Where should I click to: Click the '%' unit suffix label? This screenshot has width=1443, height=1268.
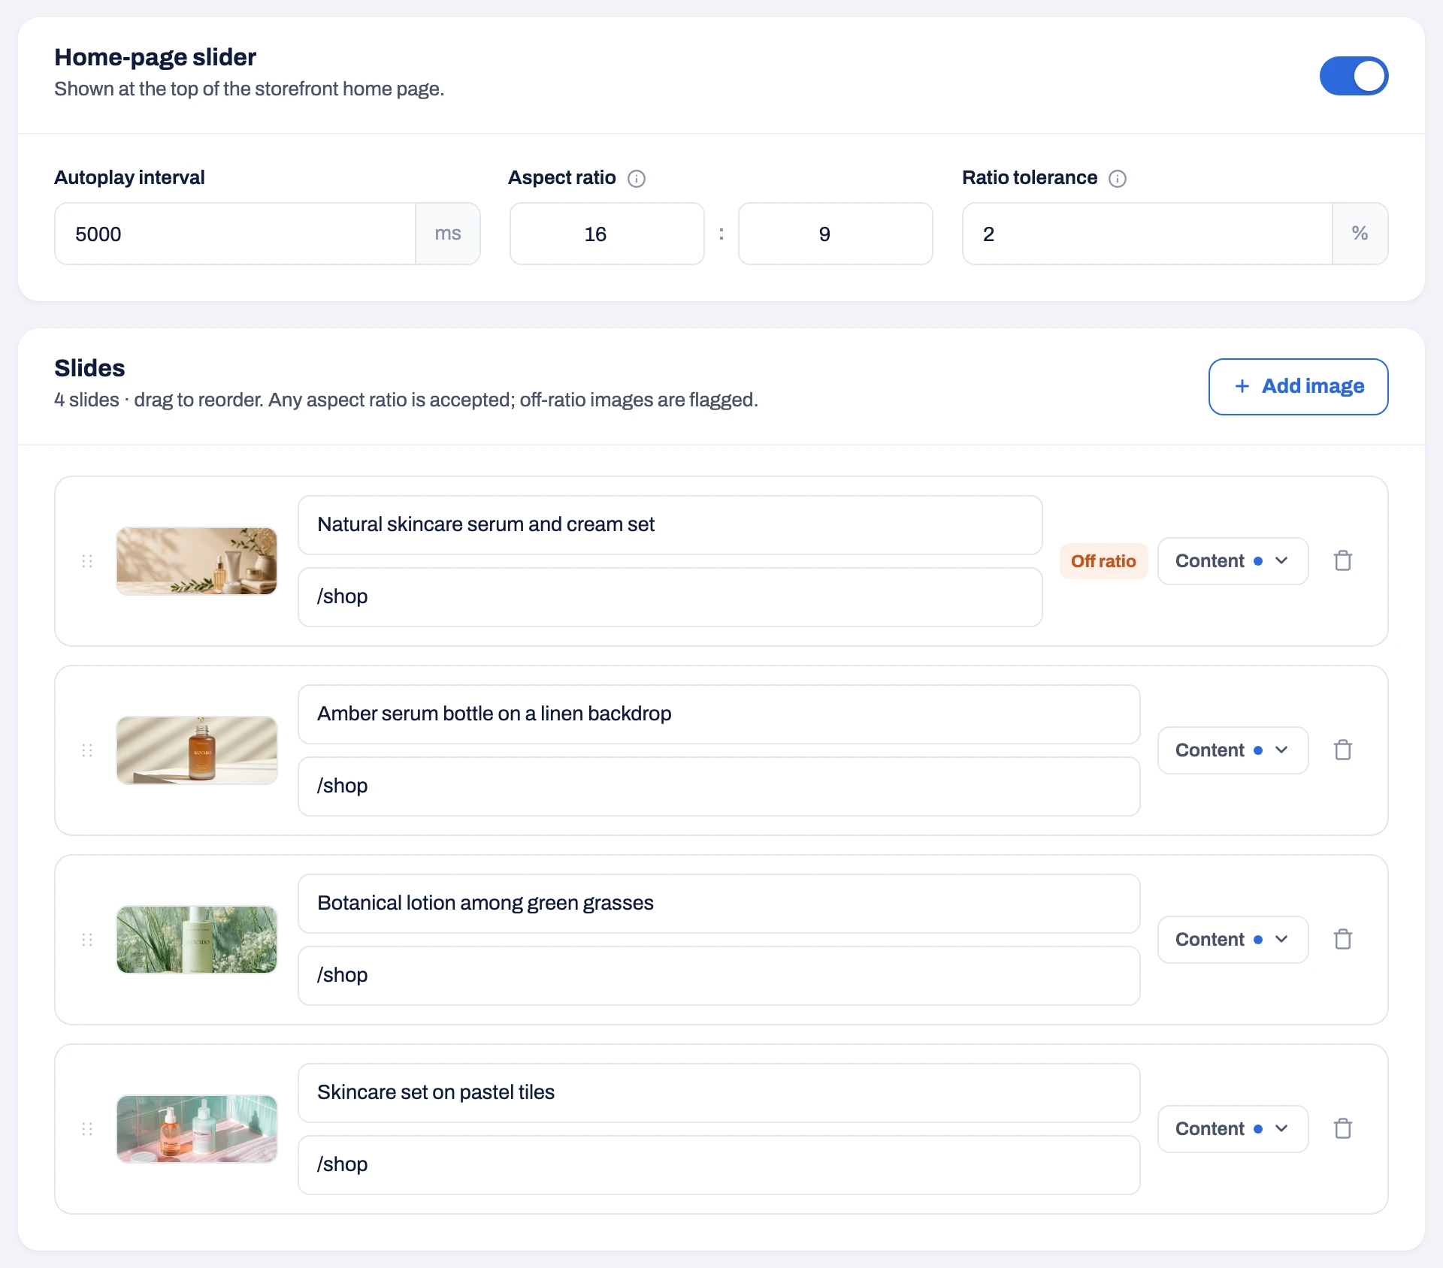click(1360, 234)
